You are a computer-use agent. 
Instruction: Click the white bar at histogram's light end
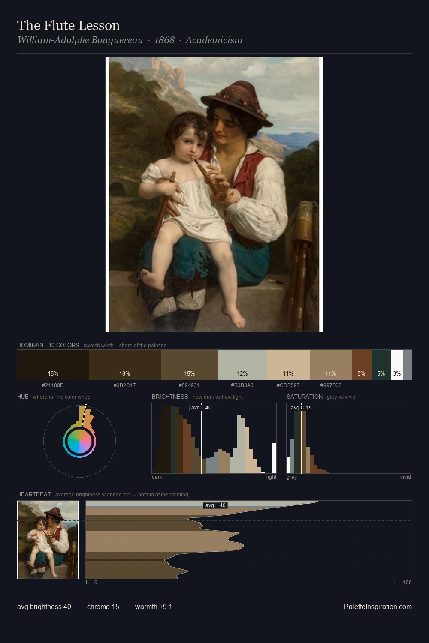point(275,458)
